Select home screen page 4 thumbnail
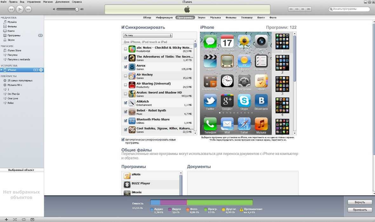This screenshot has height=222, width=375. point(282,105)
